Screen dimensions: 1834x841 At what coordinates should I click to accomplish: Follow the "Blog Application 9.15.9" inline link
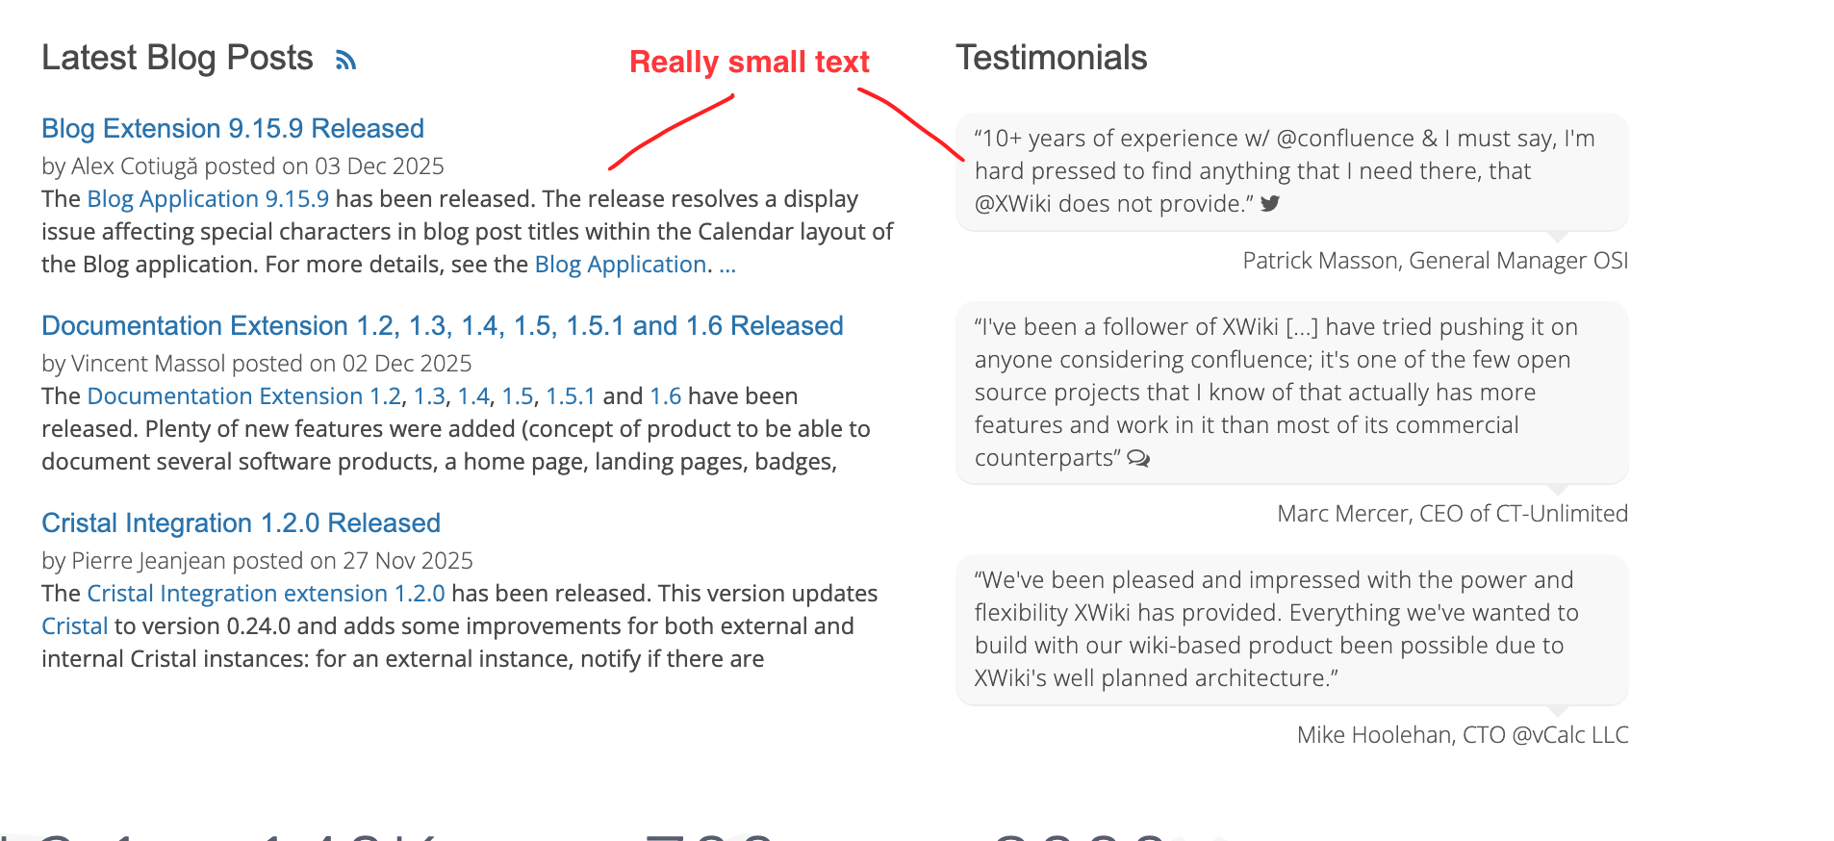pos(208,199)
